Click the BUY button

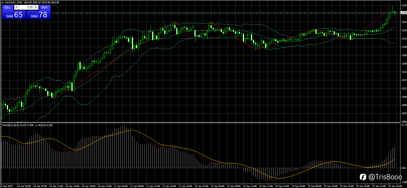point(45,7)
